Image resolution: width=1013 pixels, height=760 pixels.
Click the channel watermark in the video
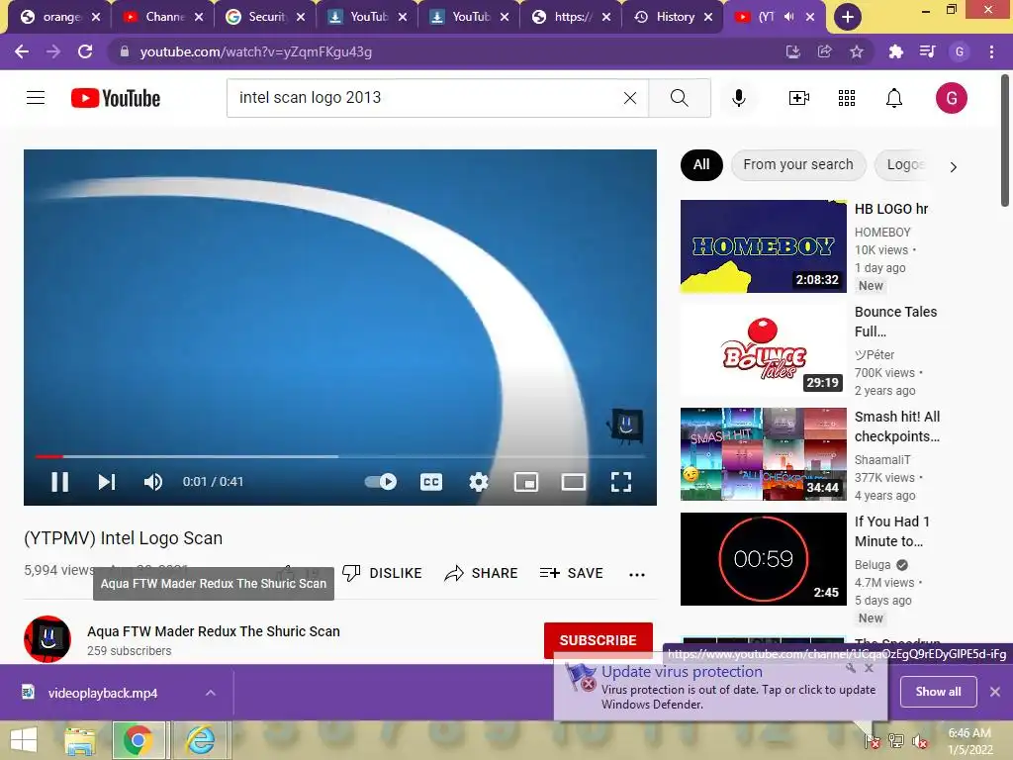point(625,427)
